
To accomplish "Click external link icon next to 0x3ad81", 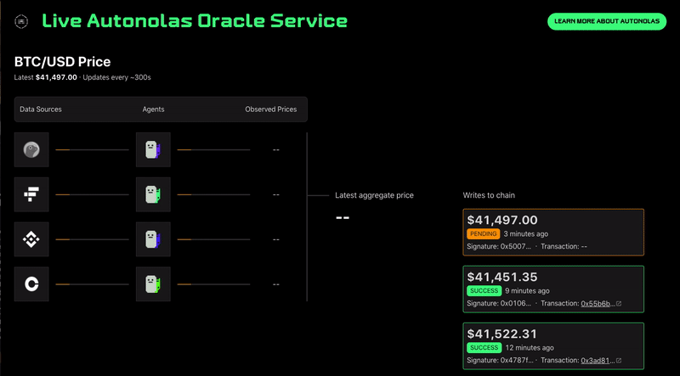I will (x=619, y=361).
